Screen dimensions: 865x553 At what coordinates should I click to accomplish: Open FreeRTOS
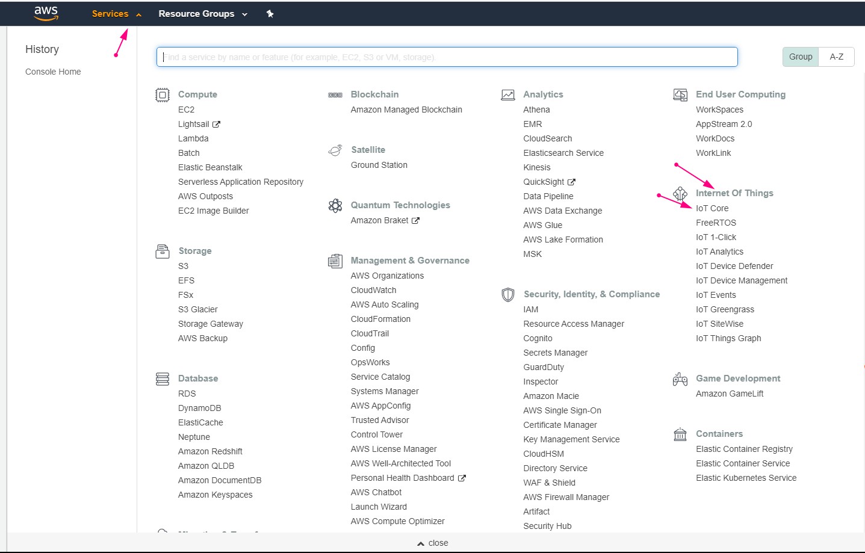tap(716, 223)
